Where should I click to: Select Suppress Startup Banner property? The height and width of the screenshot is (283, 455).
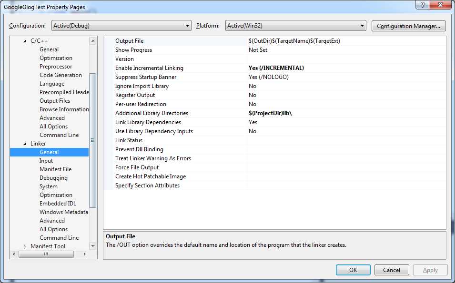coord(146,77)
